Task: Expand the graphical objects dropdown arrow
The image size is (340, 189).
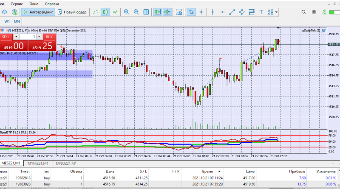Action: [x=277, y=12]
